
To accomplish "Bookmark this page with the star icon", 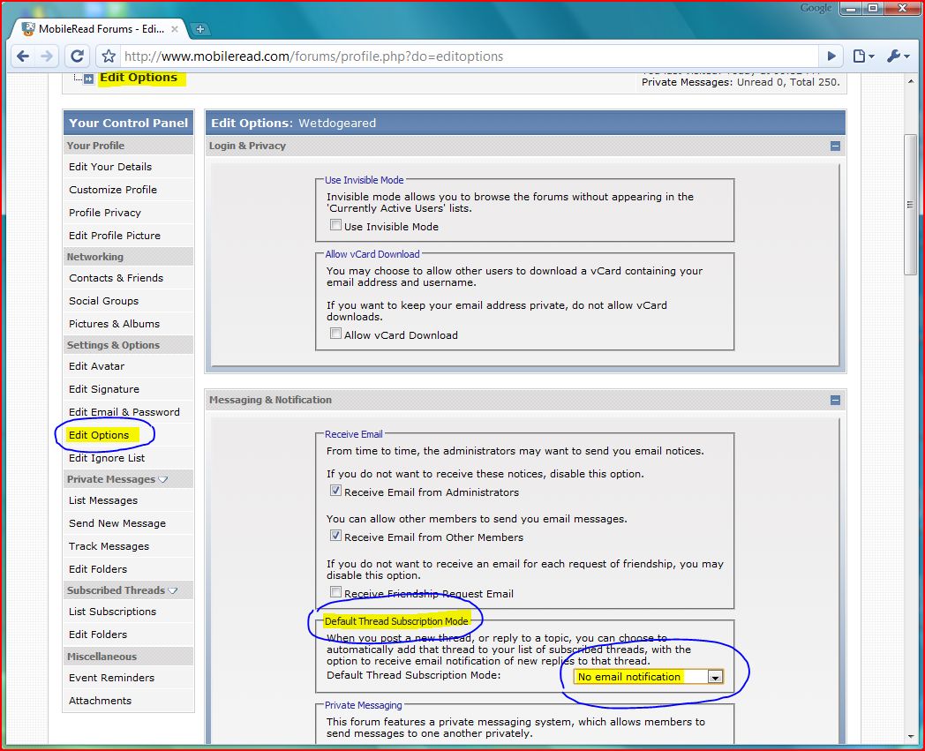I will click(x=109, y=56).
